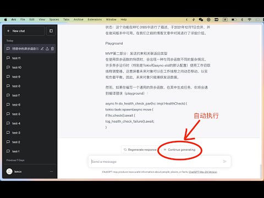The image size is (264, 198).
Task: Open the View menu
Action: (42, 19)
